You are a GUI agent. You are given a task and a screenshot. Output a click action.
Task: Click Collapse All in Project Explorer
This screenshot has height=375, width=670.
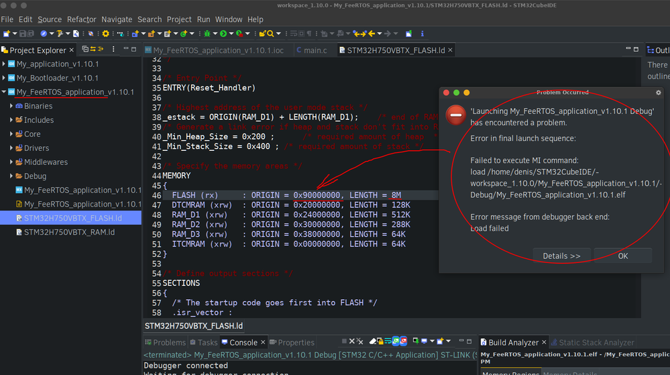click(x=85, y=49)
